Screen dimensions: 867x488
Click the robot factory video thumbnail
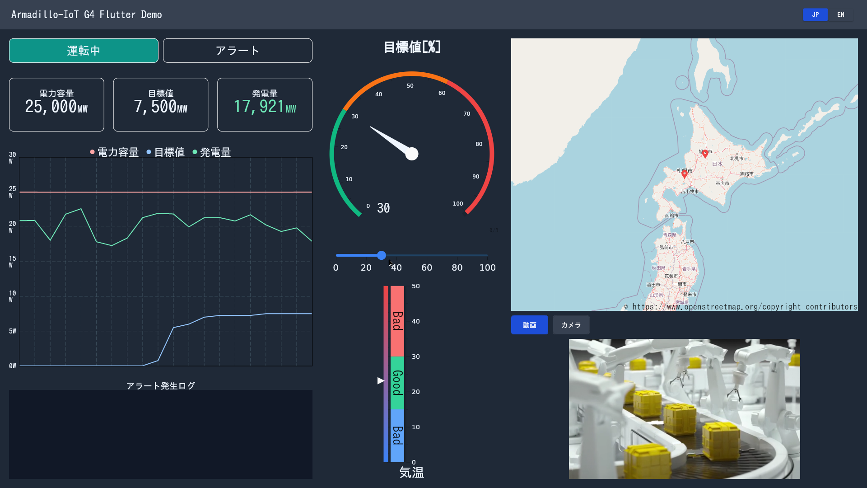pos(684,409)
